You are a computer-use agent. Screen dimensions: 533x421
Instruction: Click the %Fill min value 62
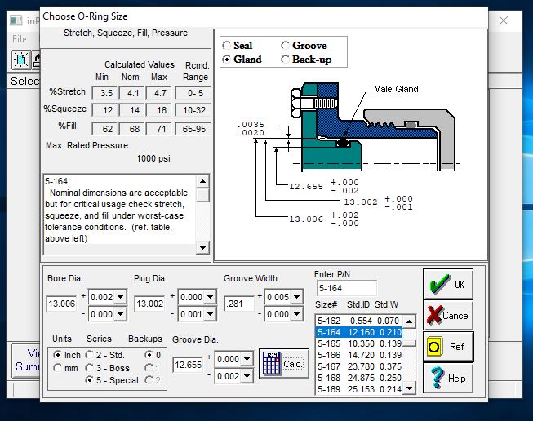click(x=106, y=129)
